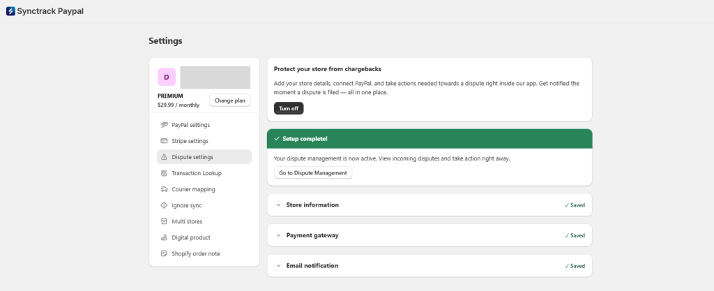Click the Multi stores icon
Image resolution: width=714 pixels, height=291 pixels.
point(165,221)
